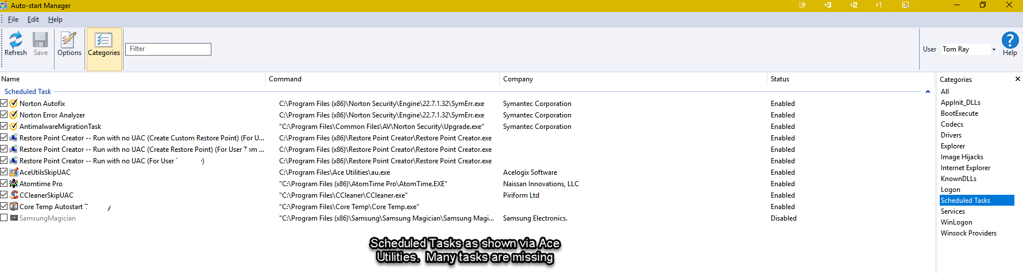This screenshot has width=1023, height=275.
Task: Uncheck the Norton Error Analyzer checkbox
Action: (4, 115)
